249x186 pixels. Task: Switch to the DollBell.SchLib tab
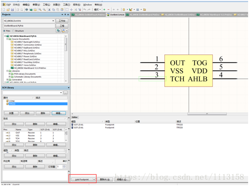pos(116,15)
